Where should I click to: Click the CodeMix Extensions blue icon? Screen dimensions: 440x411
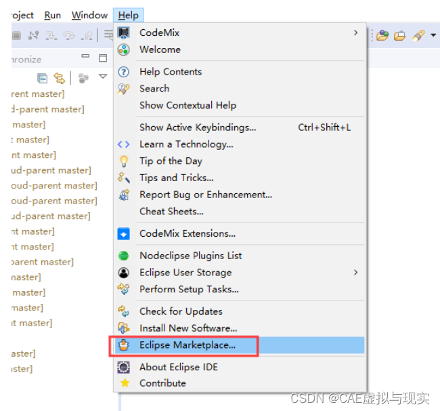click(123, 233)
